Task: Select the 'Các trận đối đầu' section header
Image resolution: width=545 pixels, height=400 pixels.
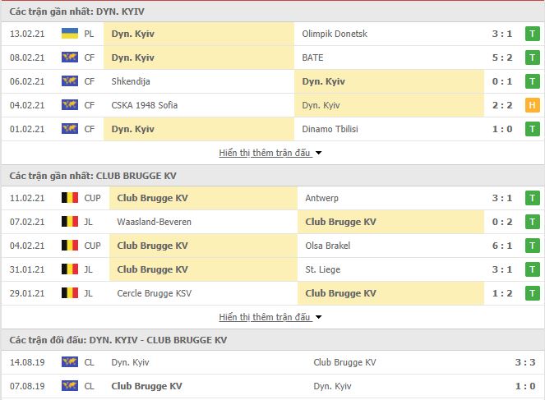Action: (118, 340)
